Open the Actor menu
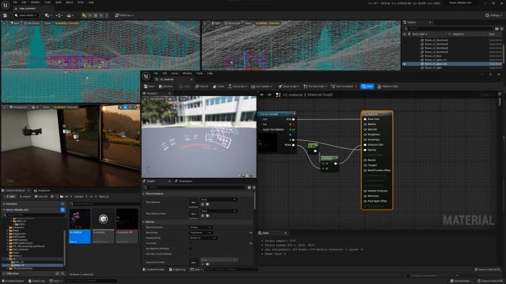The image size is (506, 284). [80, 2]
